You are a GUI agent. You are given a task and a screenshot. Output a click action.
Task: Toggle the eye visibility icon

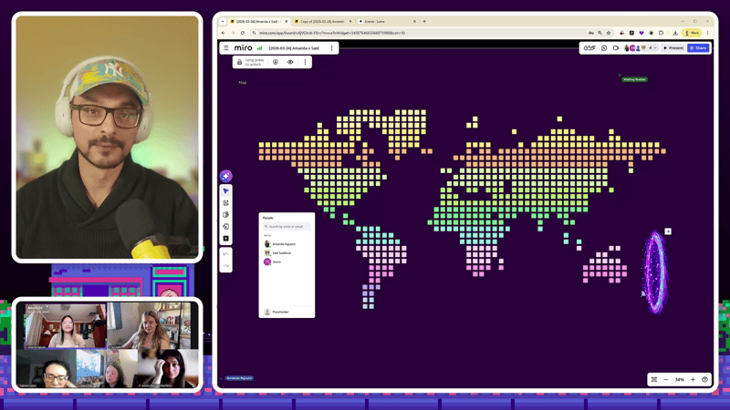[x=290, y=62]
